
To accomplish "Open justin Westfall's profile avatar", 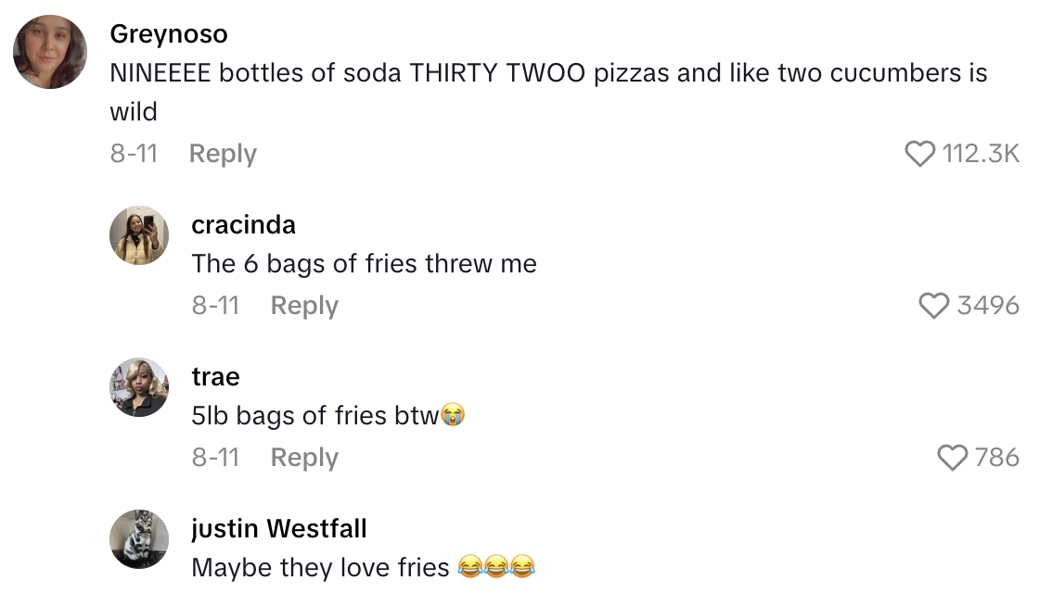I will [139, 538].
